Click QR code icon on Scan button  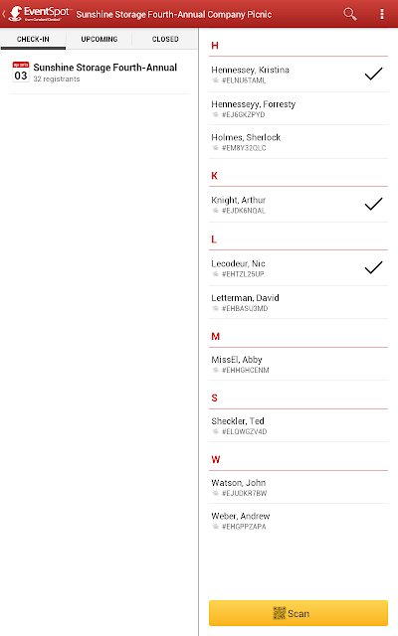[x=279, y=613]
